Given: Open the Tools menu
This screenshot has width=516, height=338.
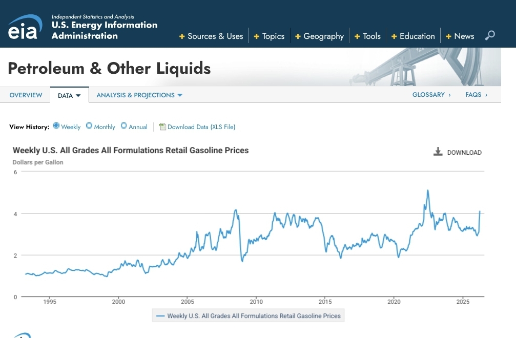Looking at the screenshot, I should tap(371, 36).
